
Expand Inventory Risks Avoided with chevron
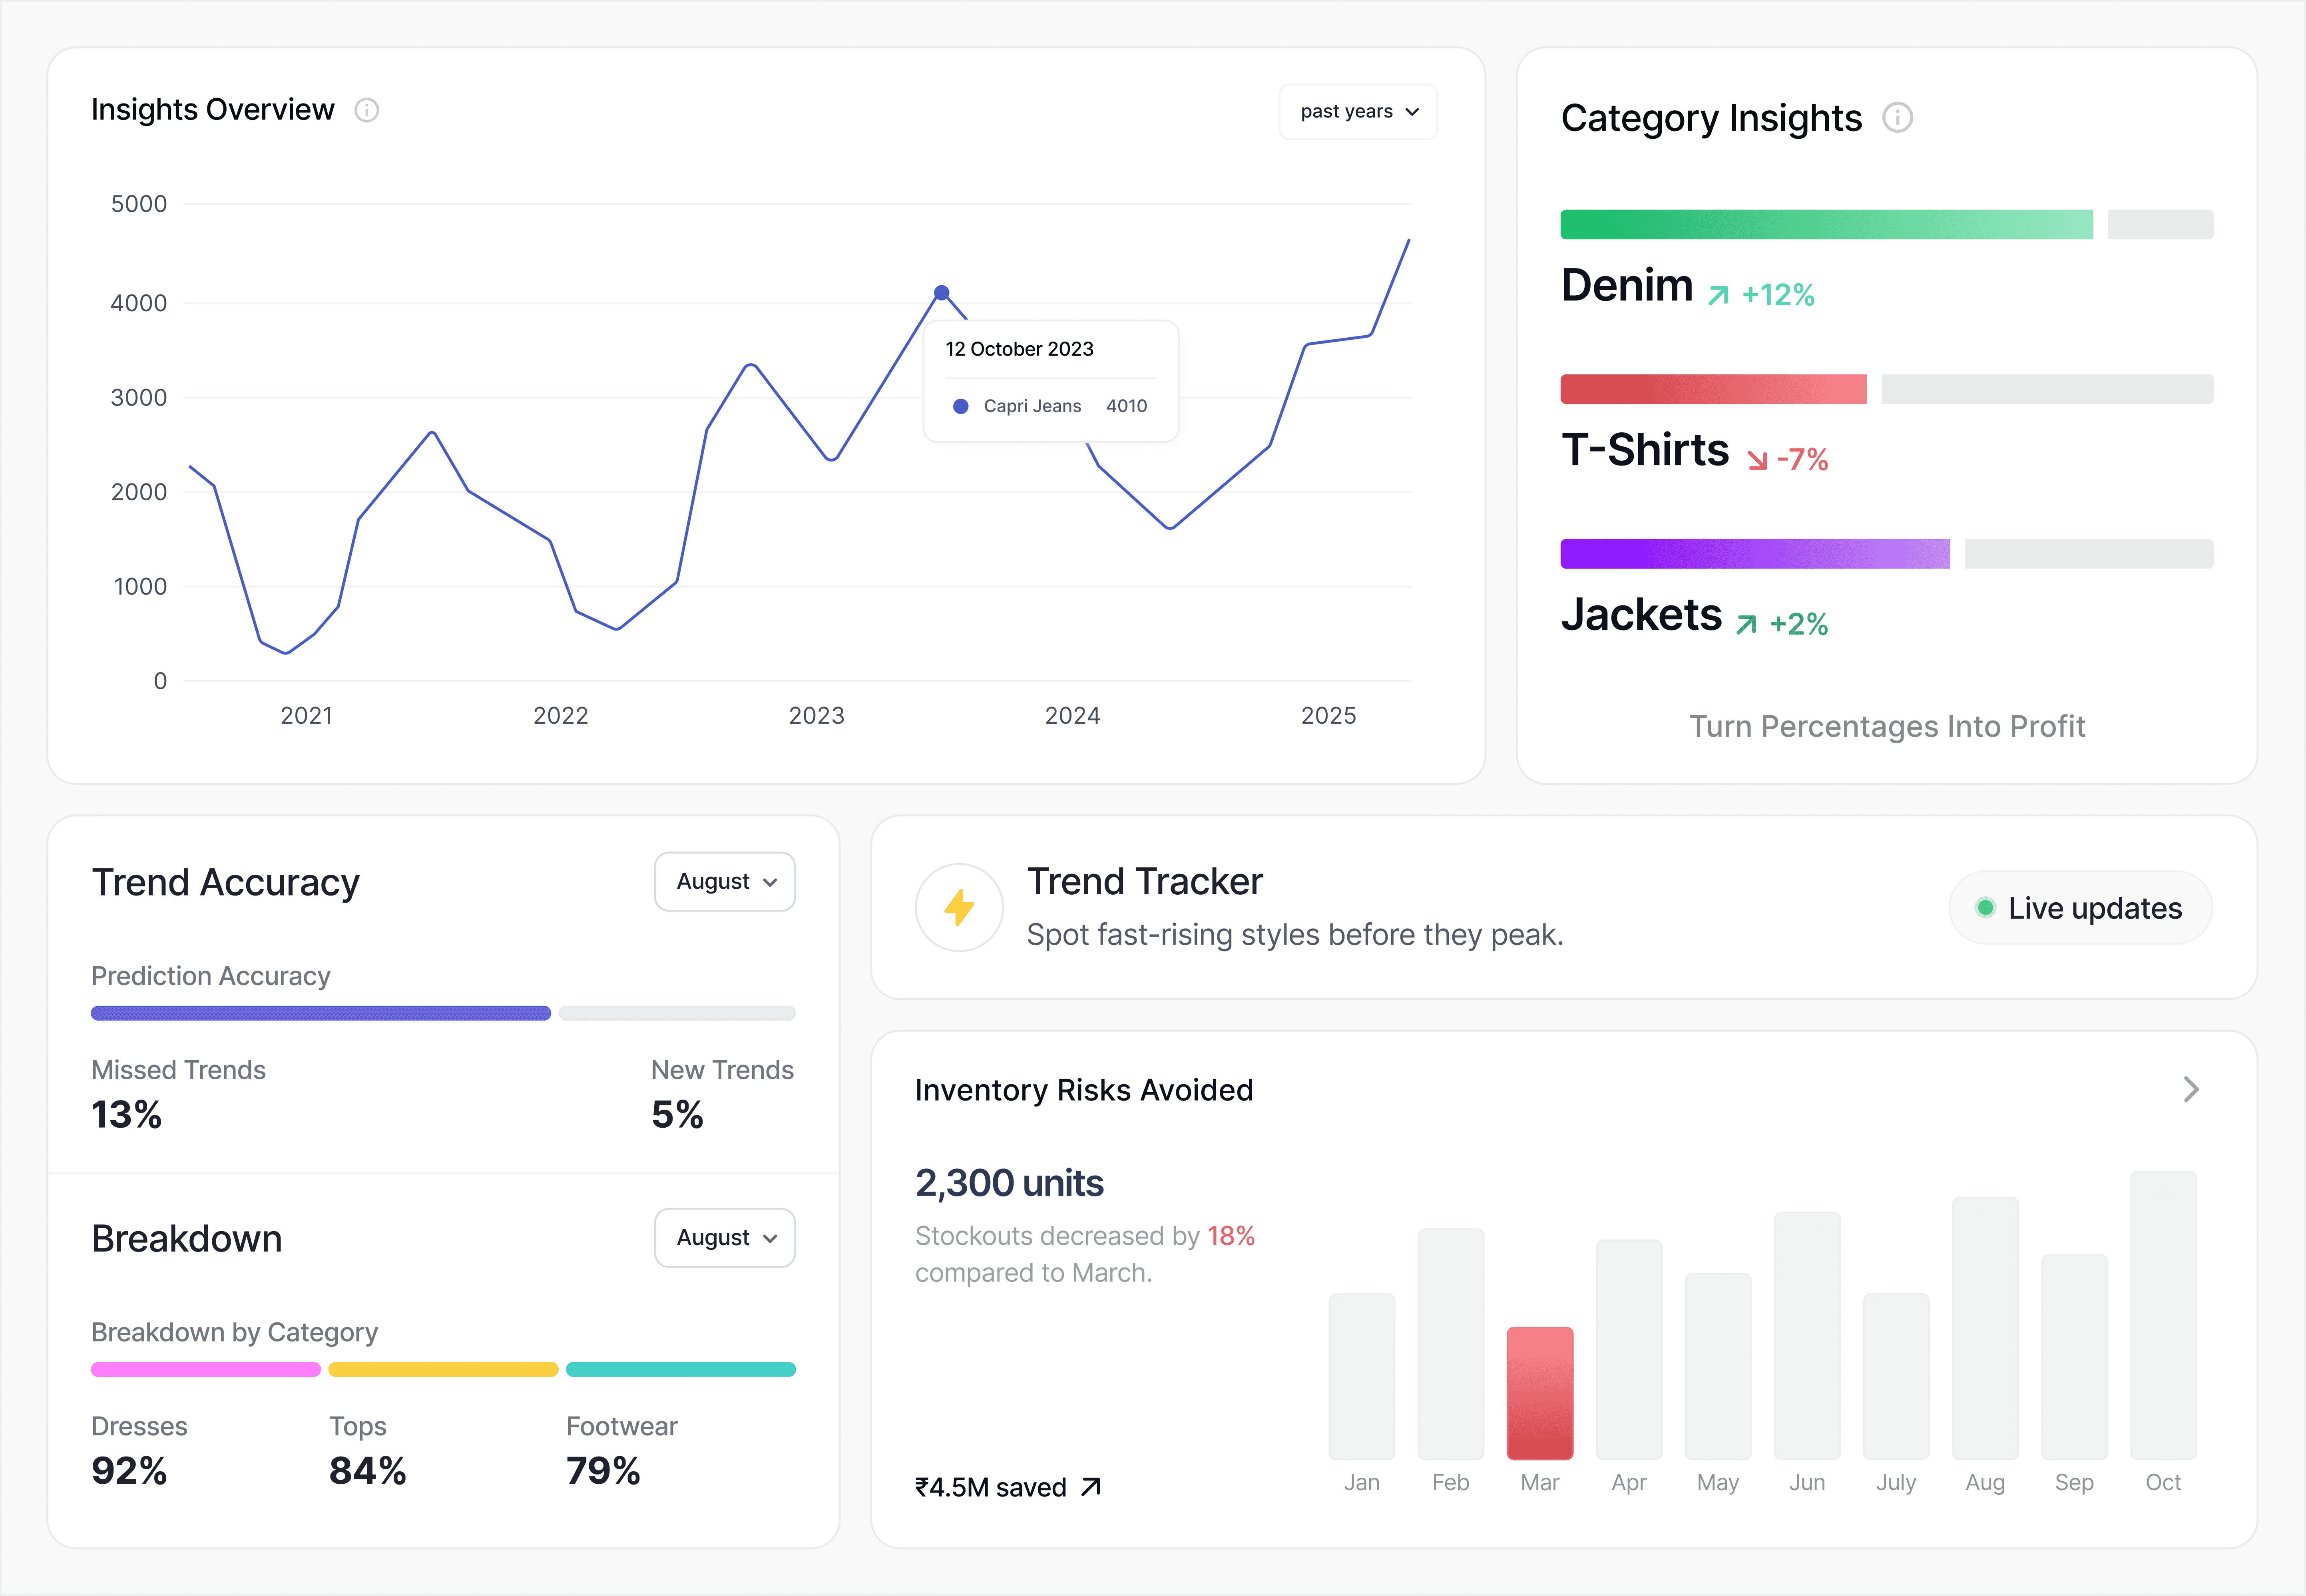click(2190, 1089)
